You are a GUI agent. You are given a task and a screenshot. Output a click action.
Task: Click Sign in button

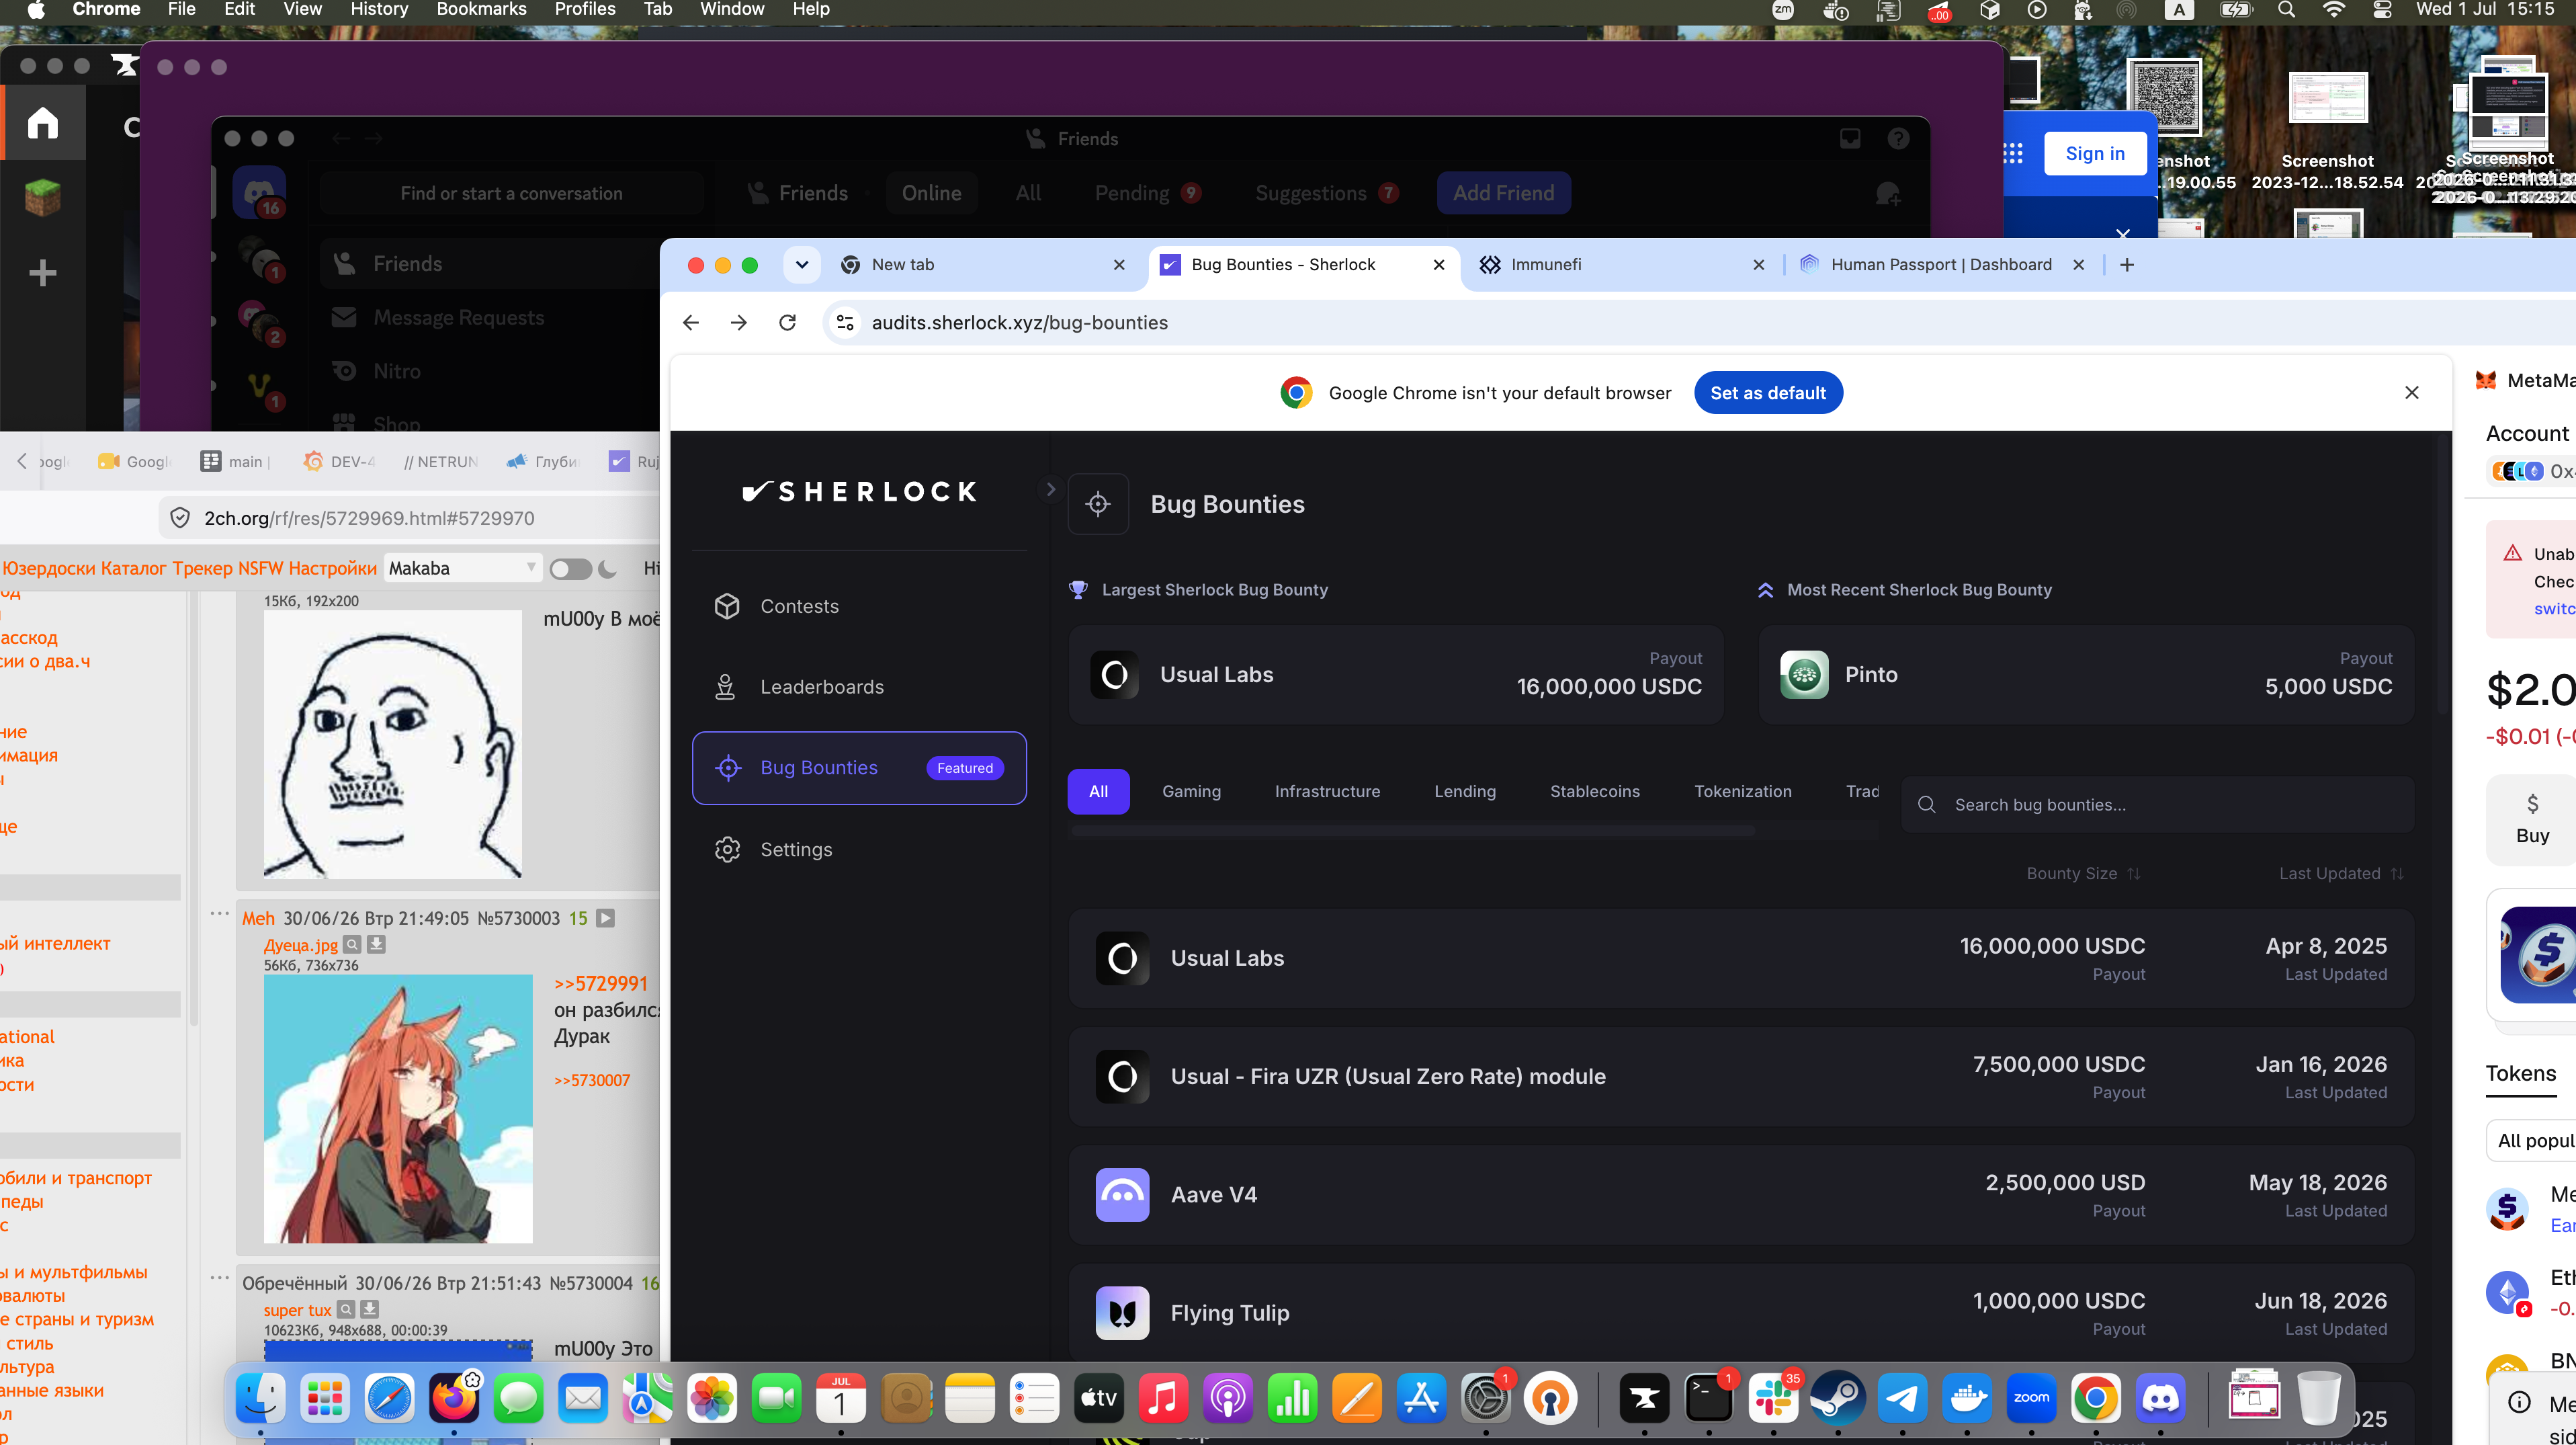pos(2094,153)
